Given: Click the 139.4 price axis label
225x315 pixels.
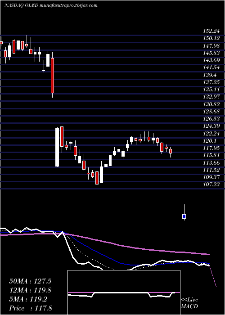Looking at the screenshot, I should tap(210, 75).
